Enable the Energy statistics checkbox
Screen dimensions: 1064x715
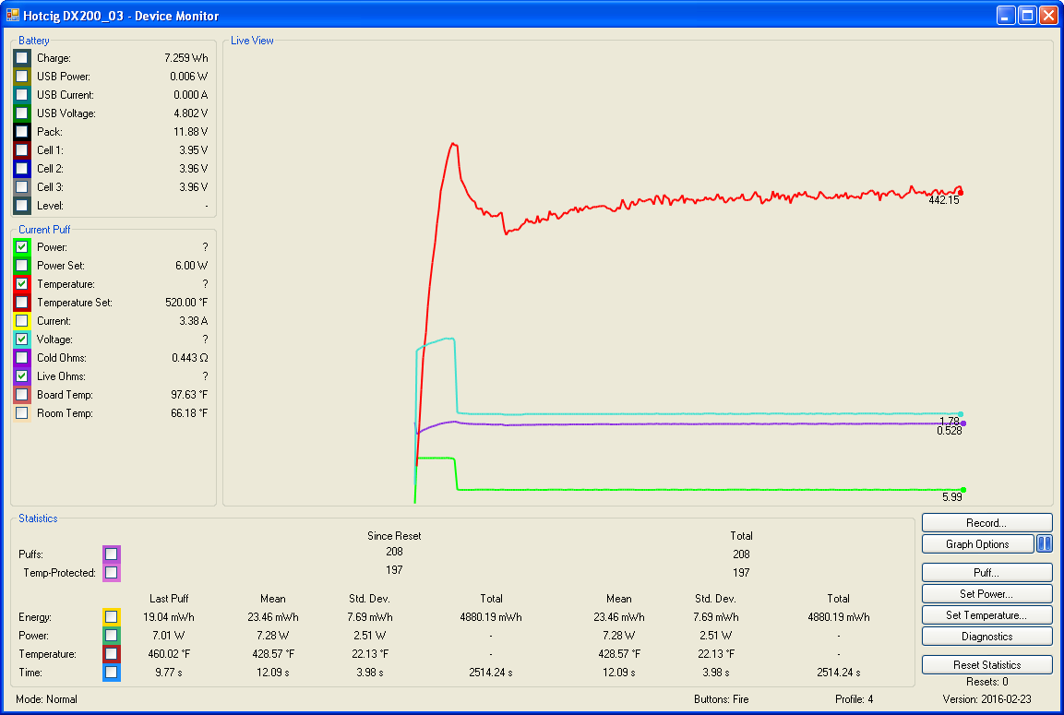111,617
